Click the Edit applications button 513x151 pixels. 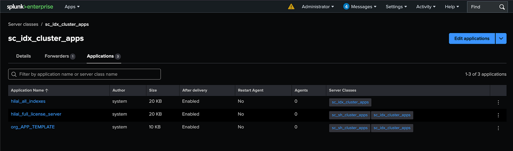click(472, 39)
